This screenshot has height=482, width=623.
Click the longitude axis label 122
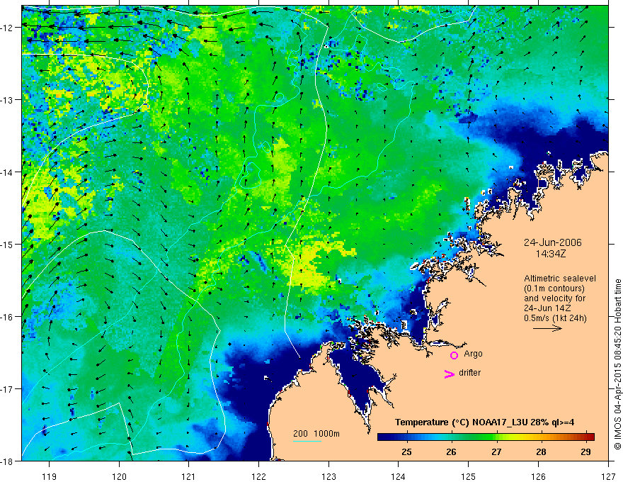pyautogui.click(x=258, y=476)
